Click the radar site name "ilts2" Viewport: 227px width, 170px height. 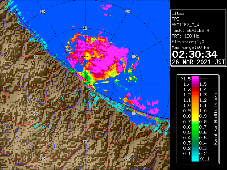178,13
